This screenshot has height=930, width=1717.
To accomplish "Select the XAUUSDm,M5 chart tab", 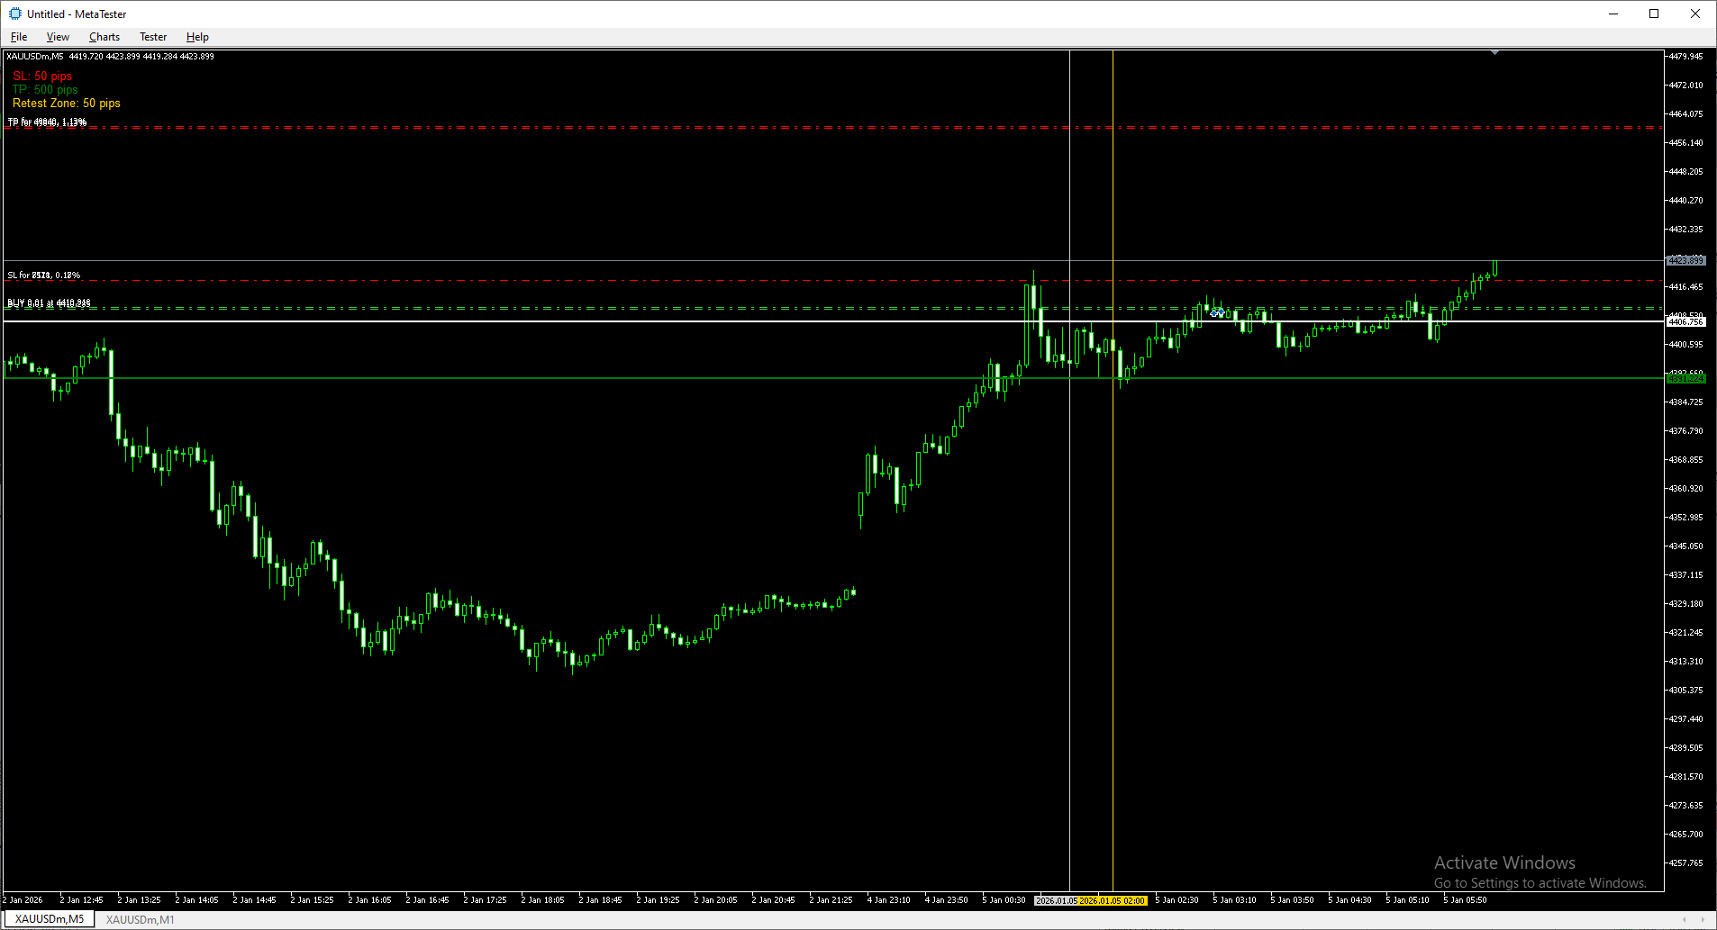I will tap(50, 919).
